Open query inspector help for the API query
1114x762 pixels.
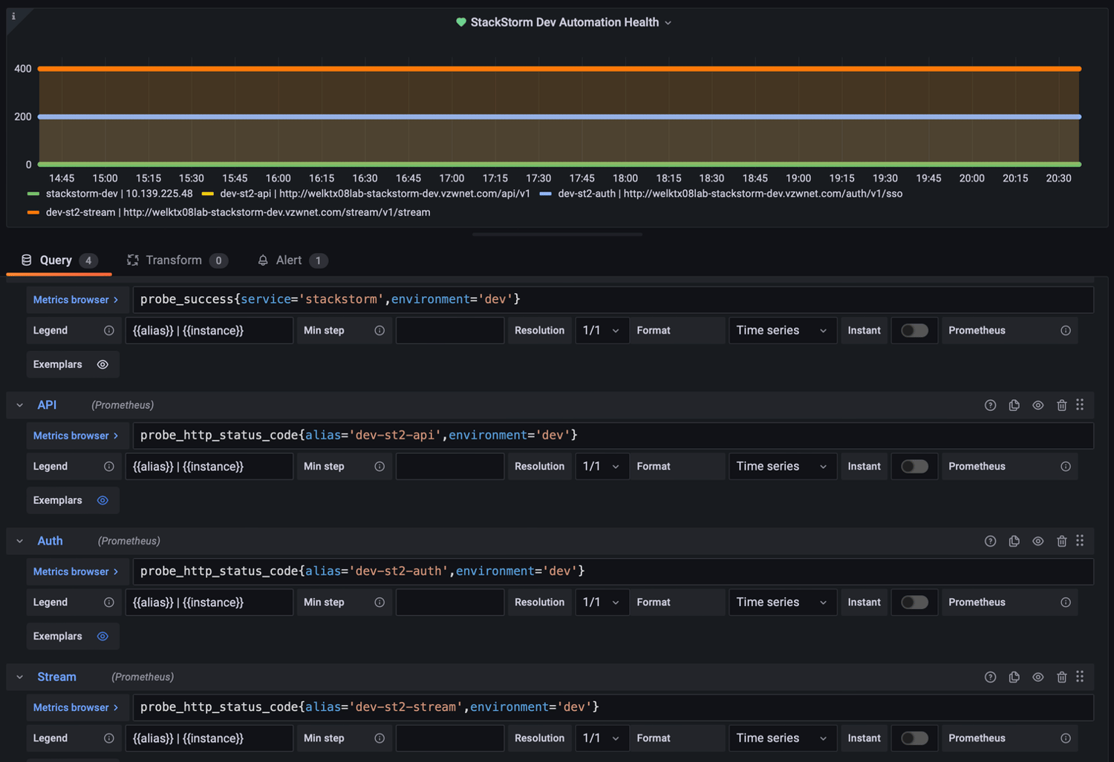point(990,405)
